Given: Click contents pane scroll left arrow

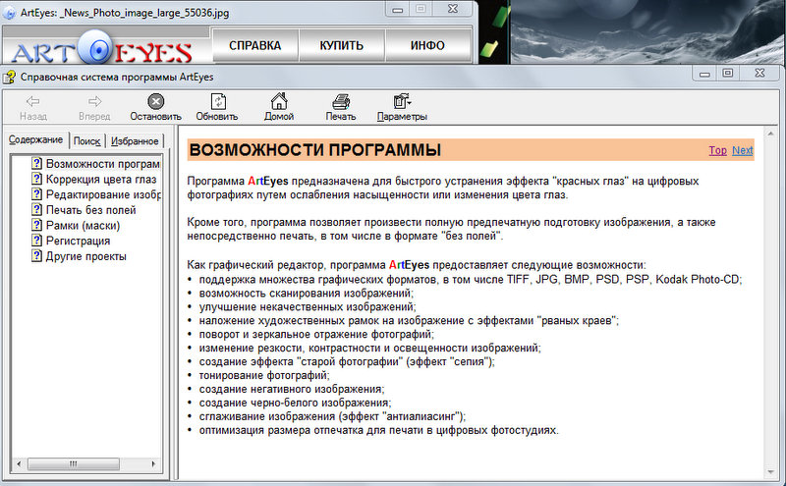Looking at the screenshot, I should click(19, 464).
